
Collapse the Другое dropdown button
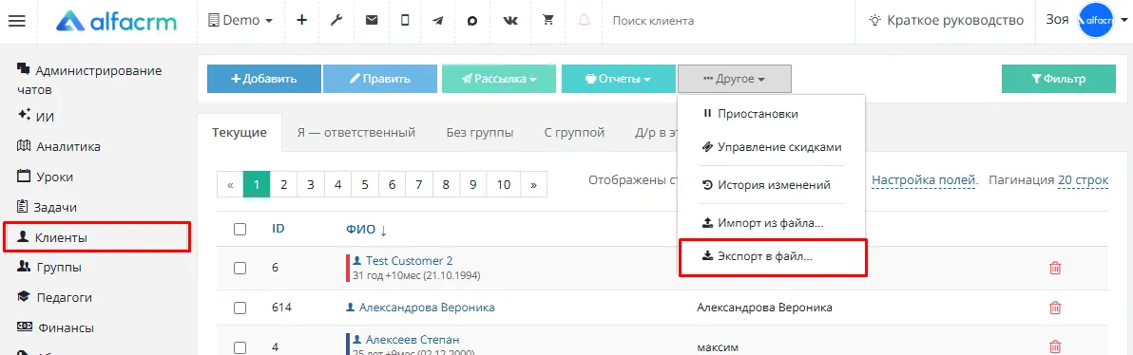pyautogui.click(x=734, y=79)
